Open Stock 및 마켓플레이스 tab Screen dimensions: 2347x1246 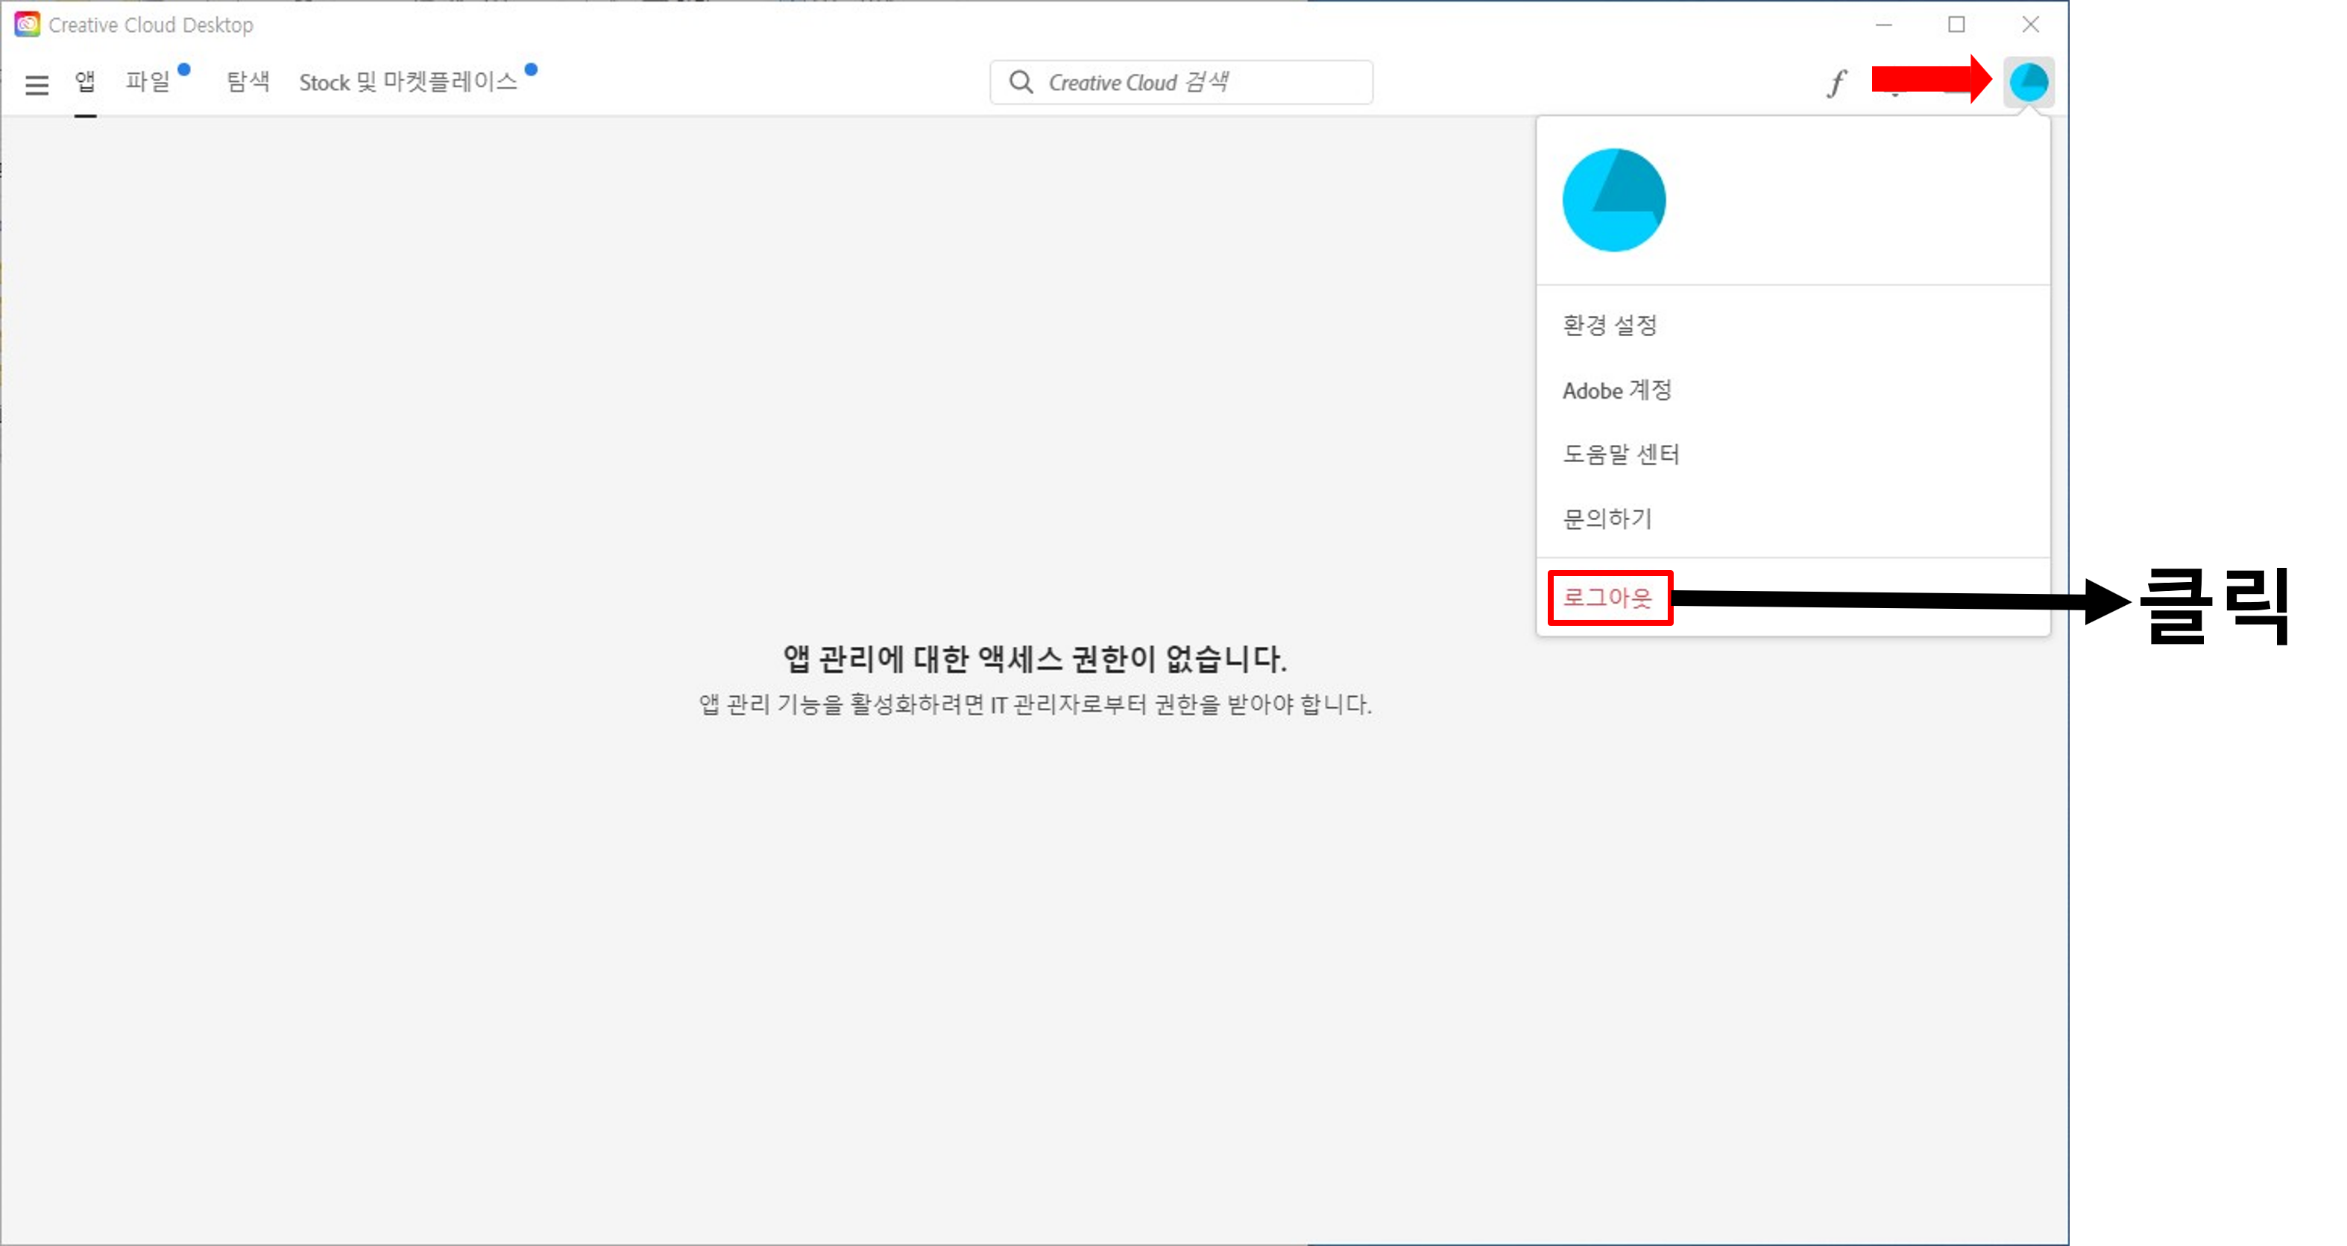408,82
